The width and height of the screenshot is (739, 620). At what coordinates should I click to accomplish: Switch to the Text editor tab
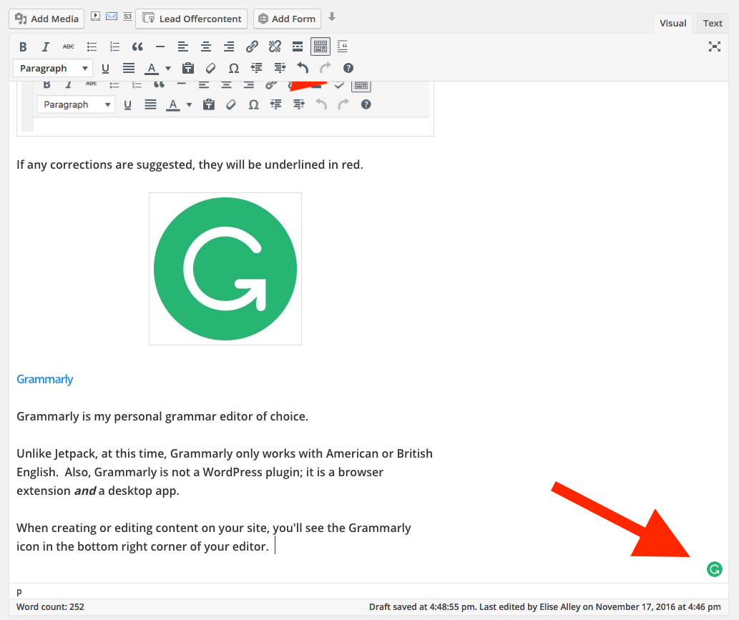712,23
